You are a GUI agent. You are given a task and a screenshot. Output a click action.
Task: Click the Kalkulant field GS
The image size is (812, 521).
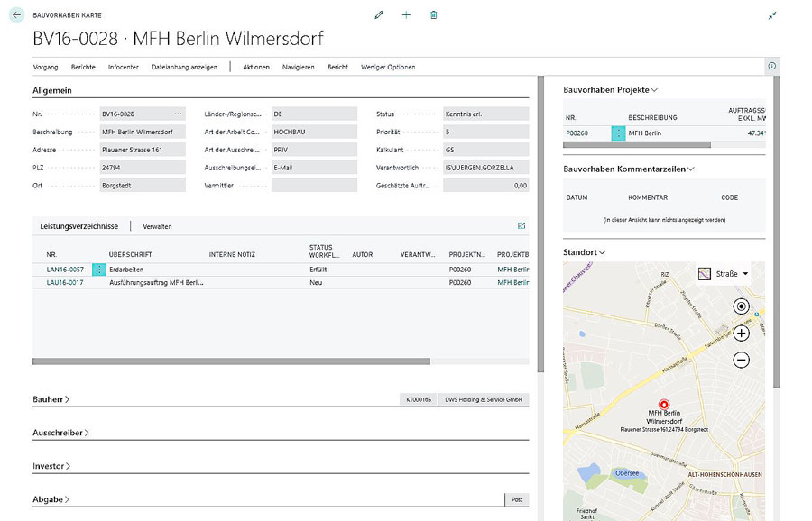[485, 150]
